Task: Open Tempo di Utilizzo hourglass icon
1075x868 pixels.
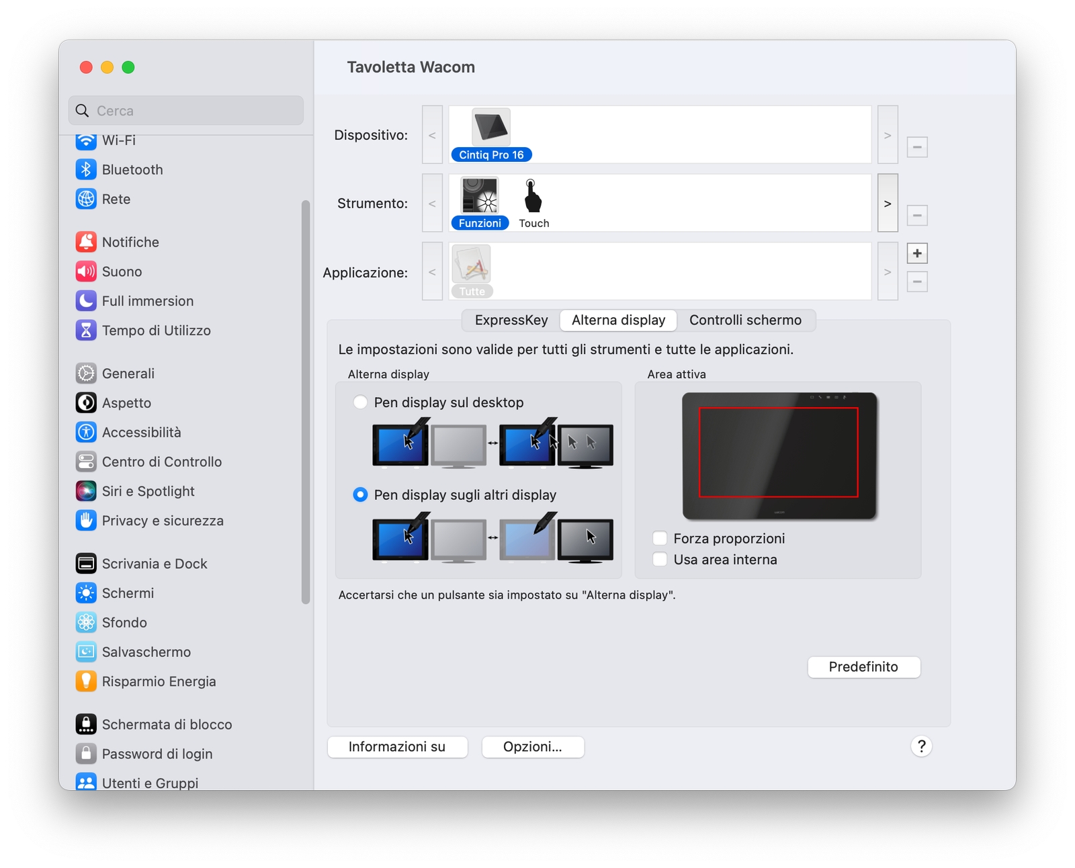Action: tap(86, 331)
